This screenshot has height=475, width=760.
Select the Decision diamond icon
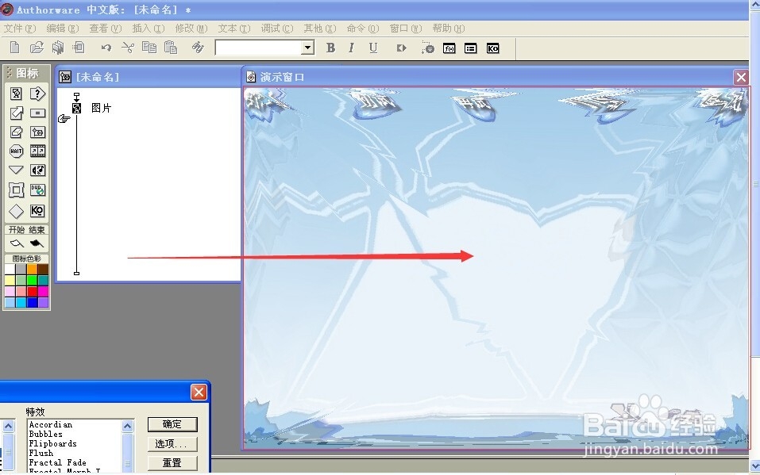[x=16, y=211]
